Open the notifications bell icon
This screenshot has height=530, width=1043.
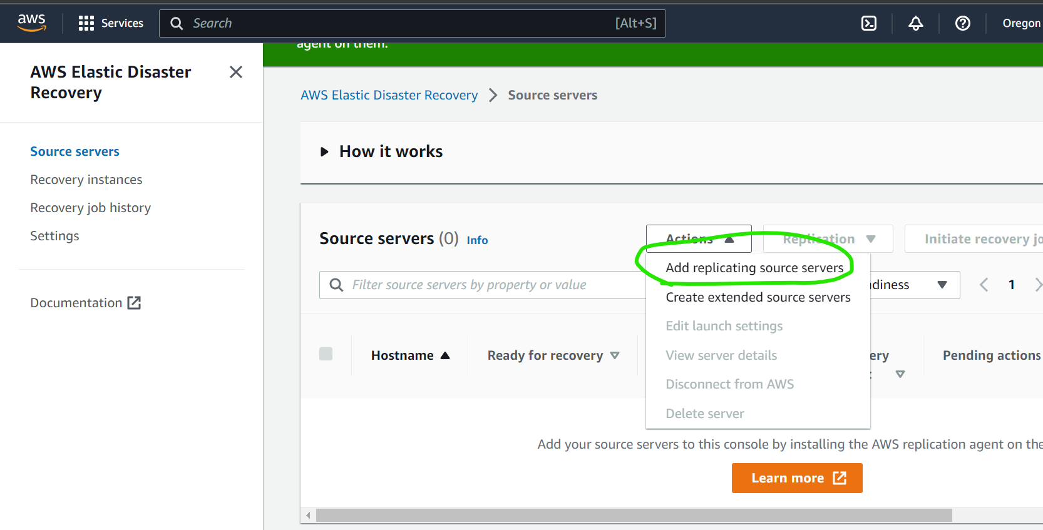[915, 23]
